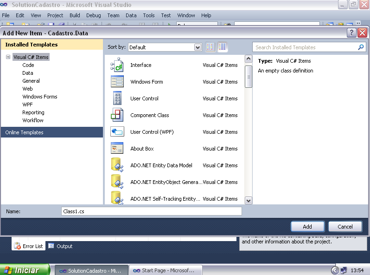Switch to Start Page taskbar window
The height and width of the screenshot is (275, 370).
point(166,270)
